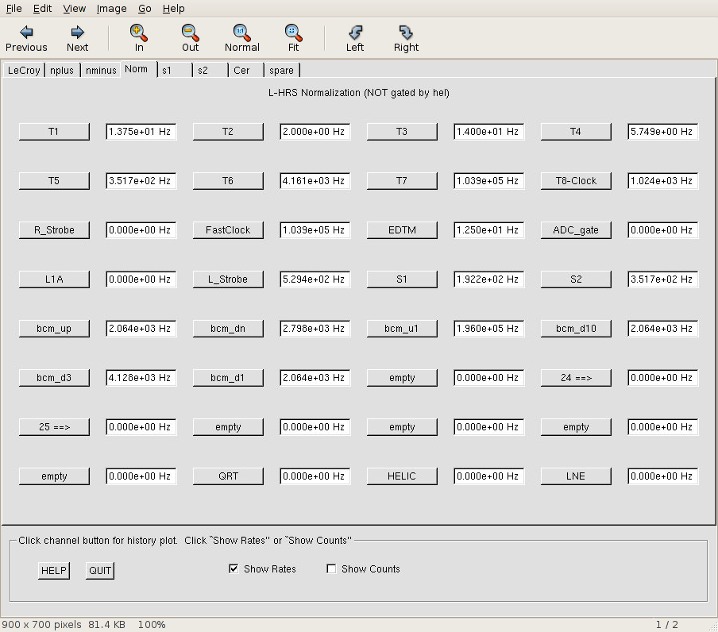Viewport: 718px width, 632px height.
Task: Zoom Out of the image
Action: (x=190, y=38)
